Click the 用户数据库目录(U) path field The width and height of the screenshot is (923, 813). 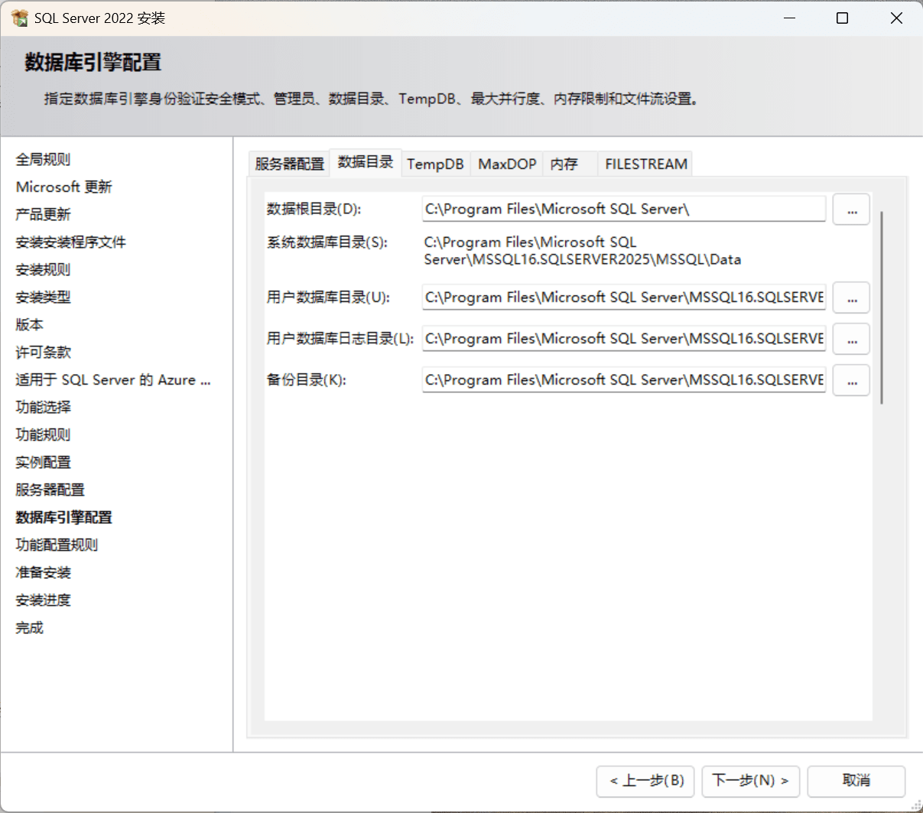click(x=624, y=297)
